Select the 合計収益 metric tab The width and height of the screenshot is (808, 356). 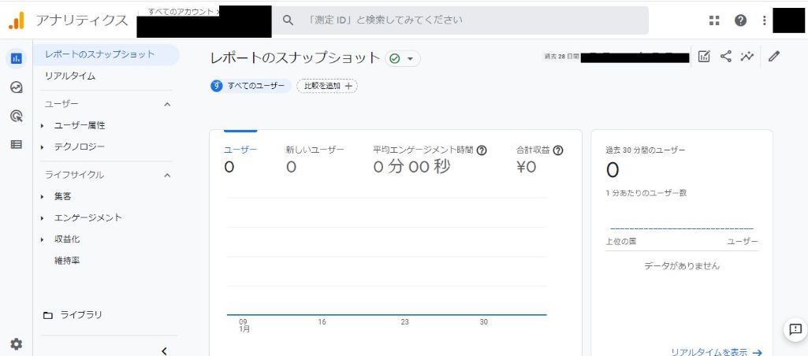click(539, 160)
